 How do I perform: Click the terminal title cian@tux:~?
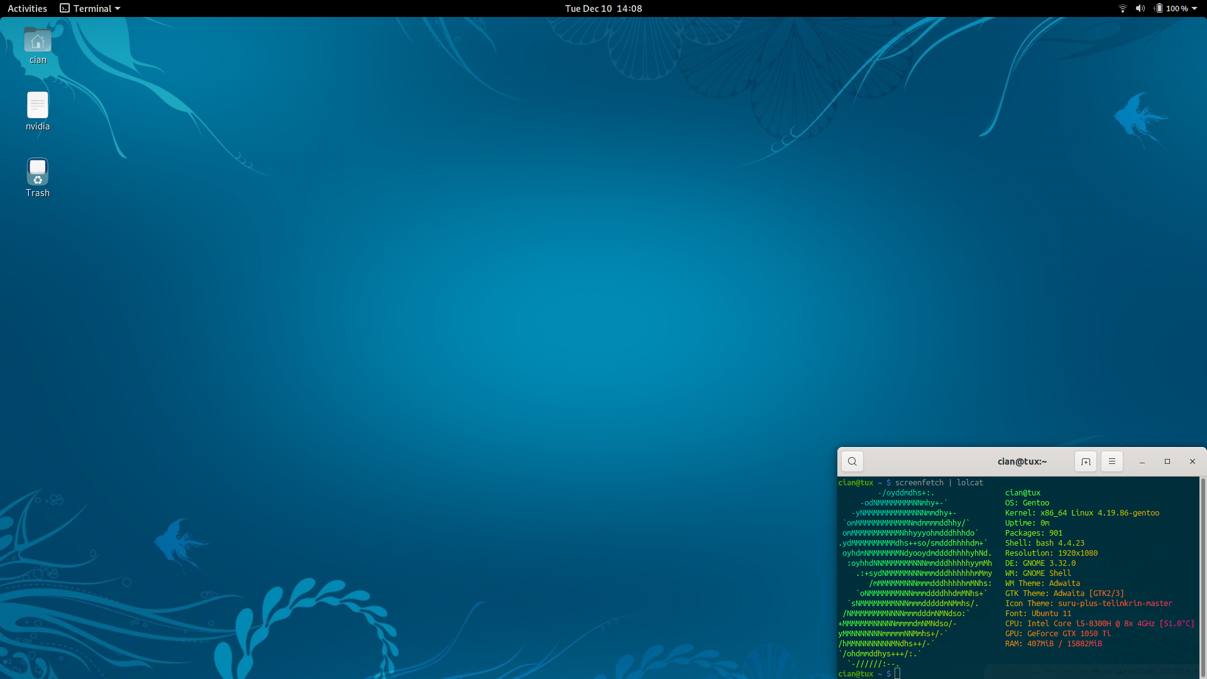click(1022, 461)
